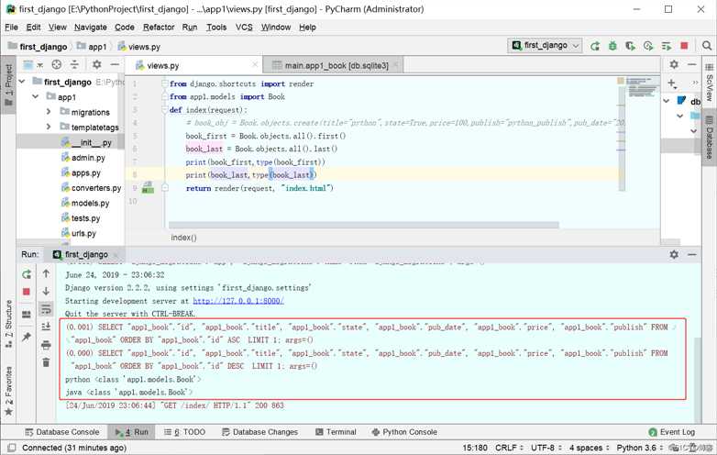
Task: Start debugging with the bug icon
Action: (612, 46)
